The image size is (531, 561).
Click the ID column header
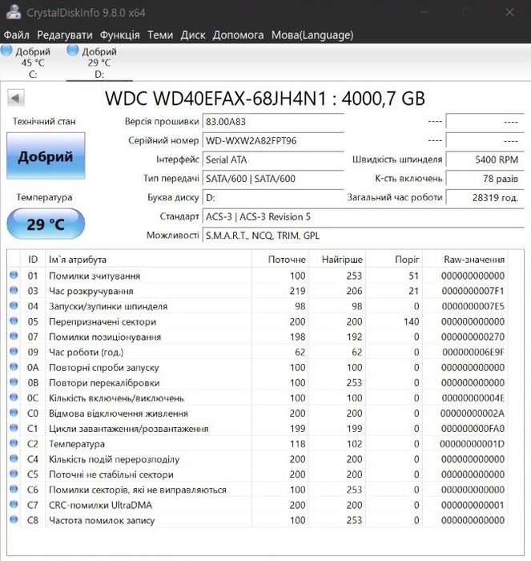(x=33, y=260)
